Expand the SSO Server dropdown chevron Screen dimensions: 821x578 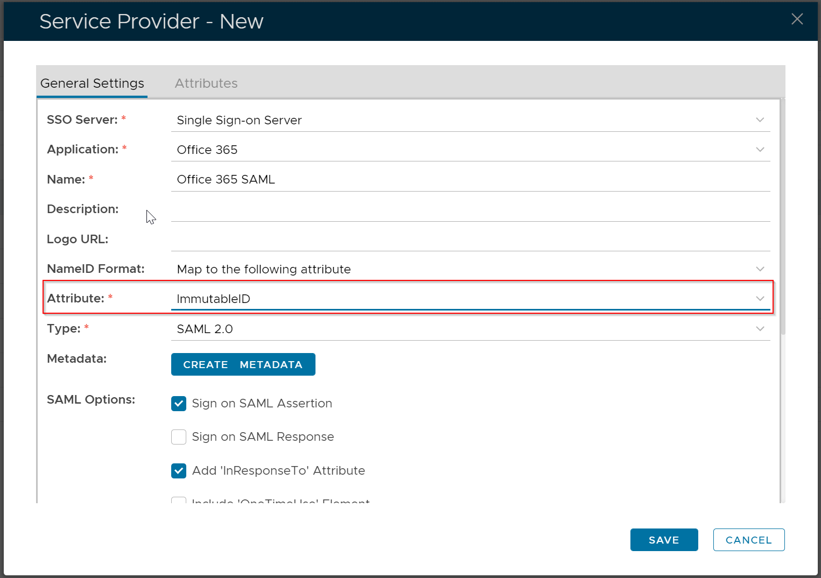pos(760,120)
